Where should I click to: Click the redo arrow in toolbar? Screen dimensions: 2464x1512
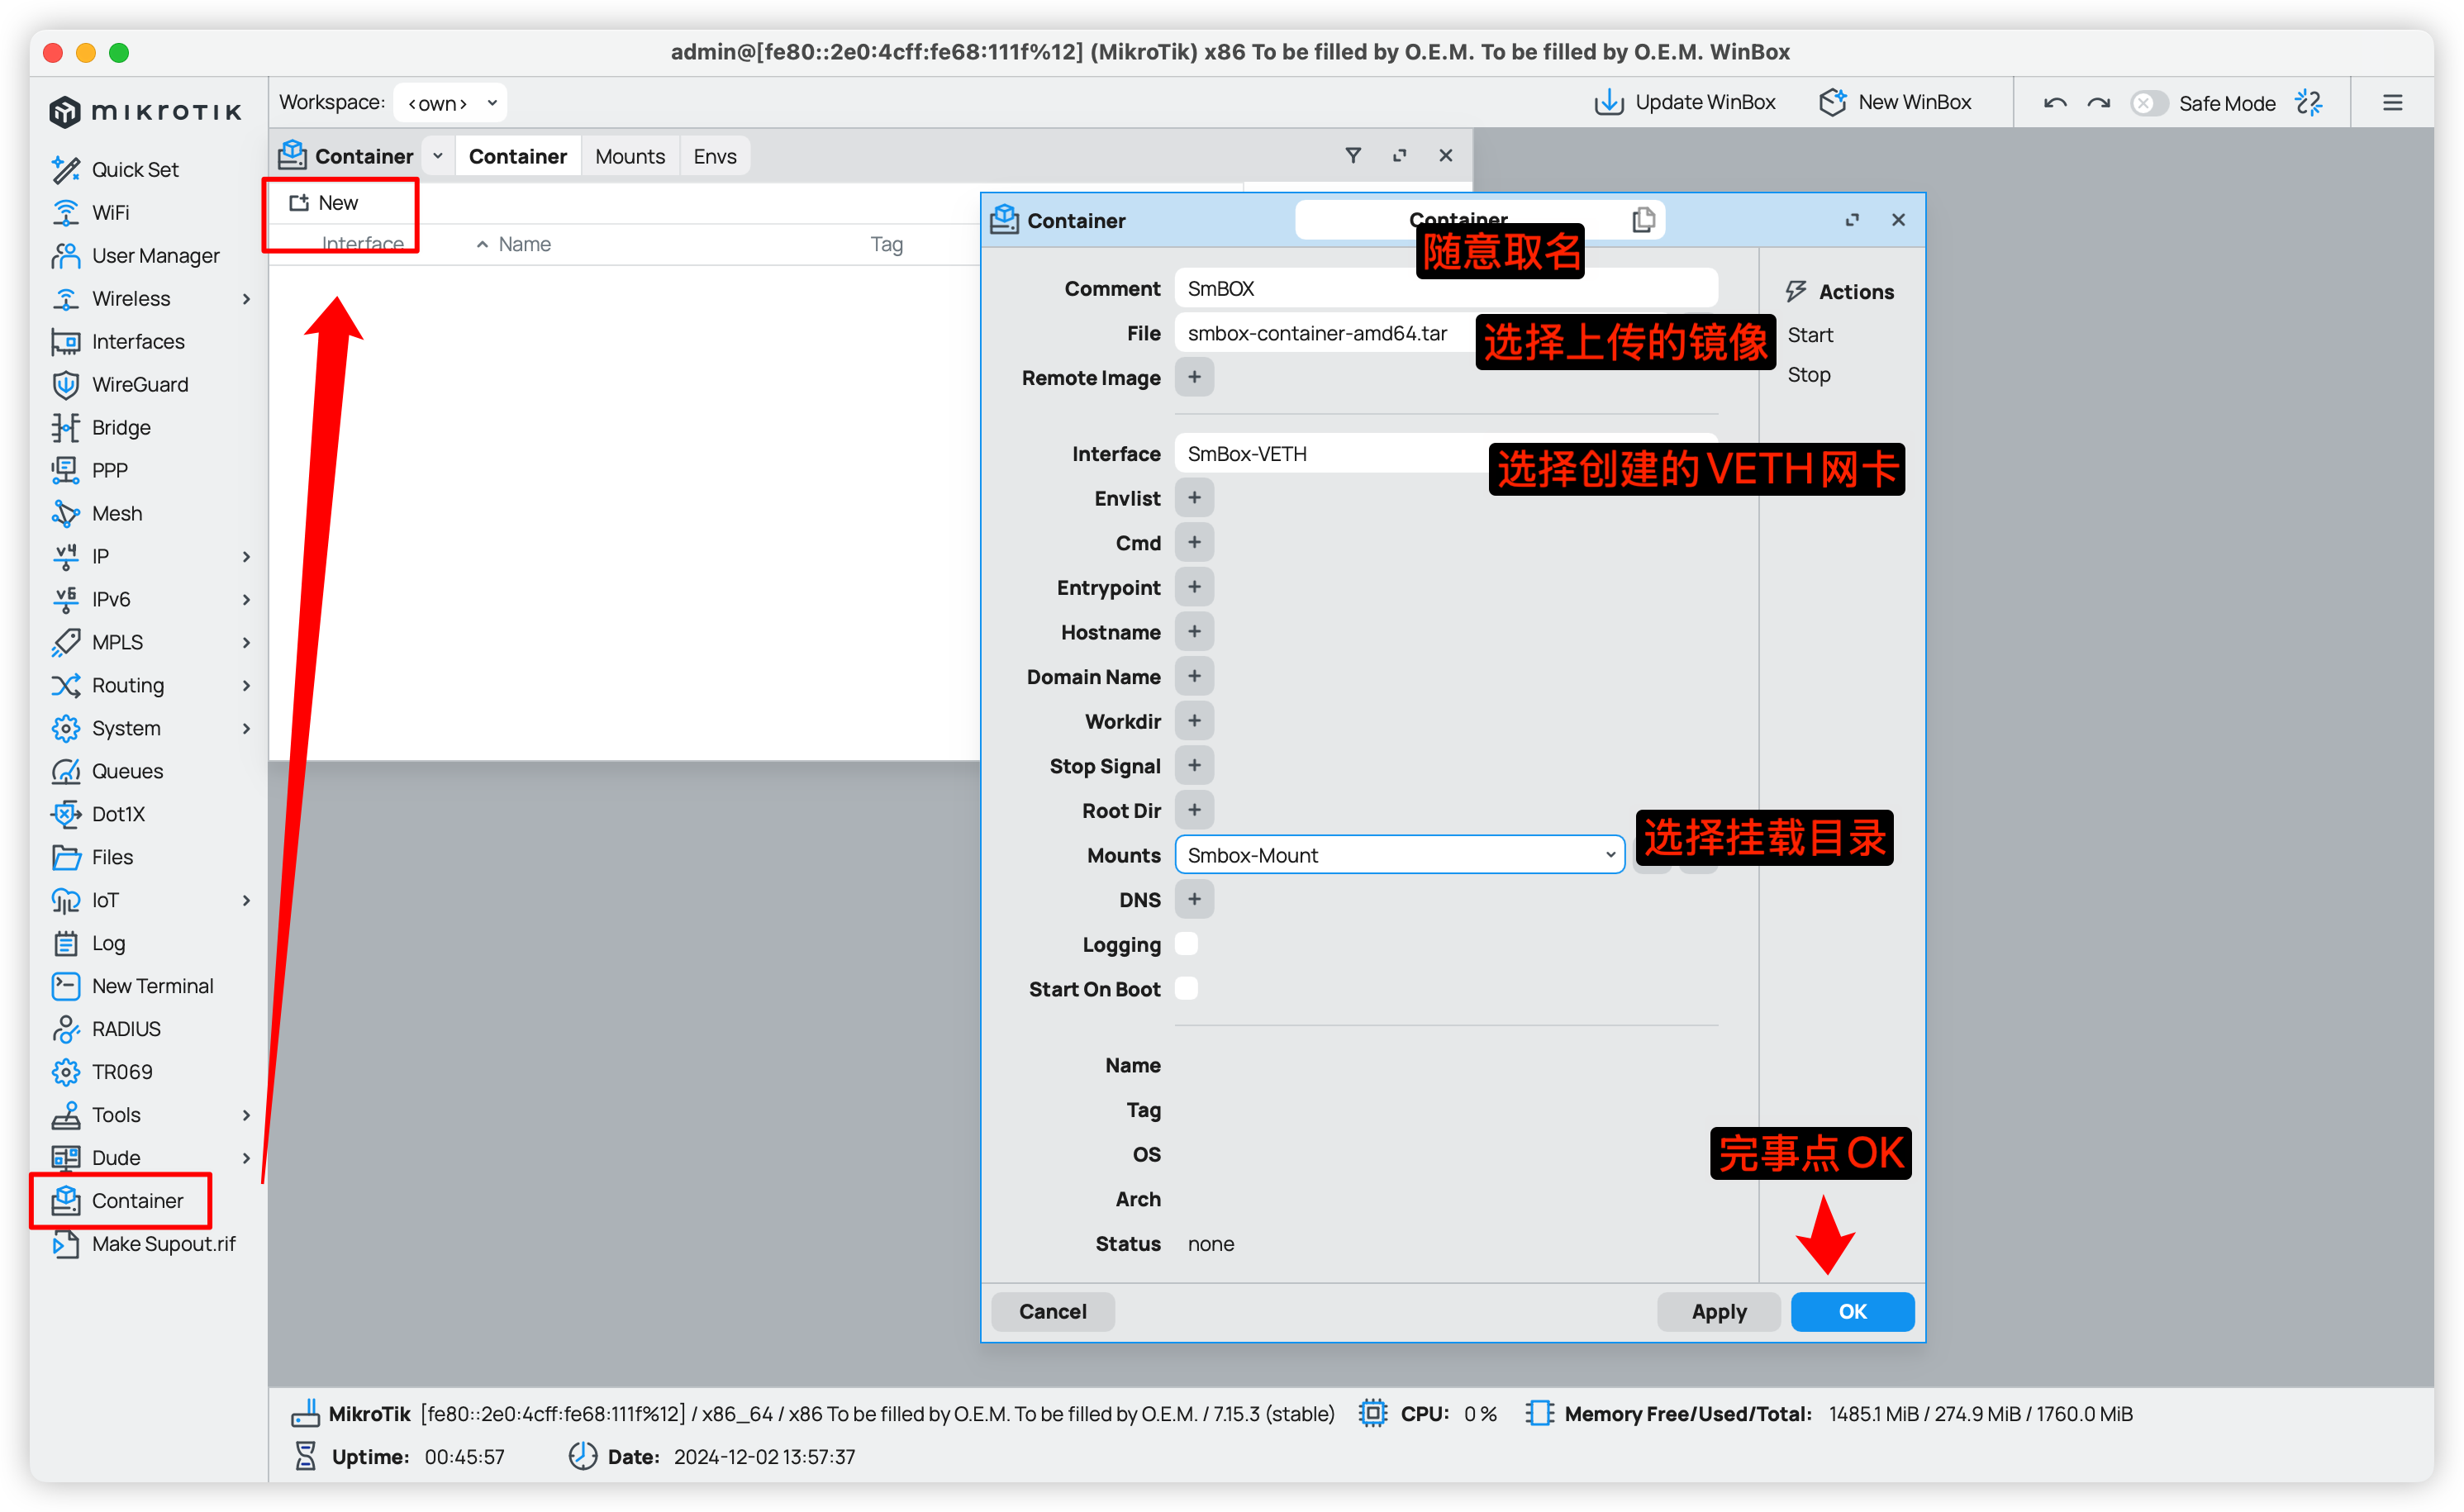pyautogui.click(x=2099, y=103)
